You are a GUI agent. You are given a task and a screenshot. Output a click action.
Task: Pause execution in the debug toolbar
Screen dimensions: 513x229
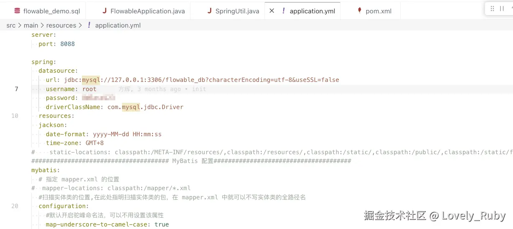[502, 9]
